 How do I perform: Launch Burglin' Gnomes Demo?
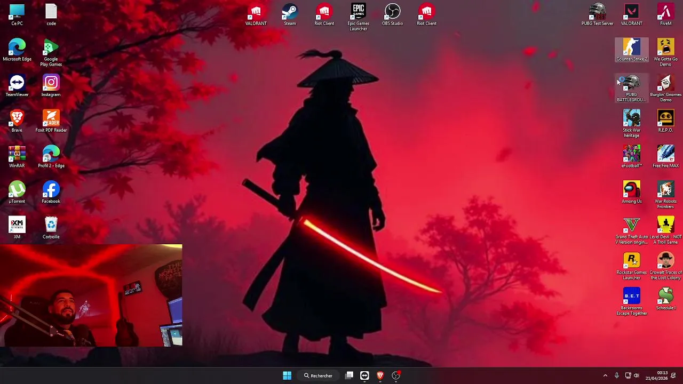tap(666, 89)
